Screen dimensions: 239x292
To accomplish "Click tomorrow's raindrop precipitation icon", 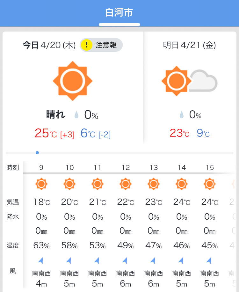I will click(182, 115).
